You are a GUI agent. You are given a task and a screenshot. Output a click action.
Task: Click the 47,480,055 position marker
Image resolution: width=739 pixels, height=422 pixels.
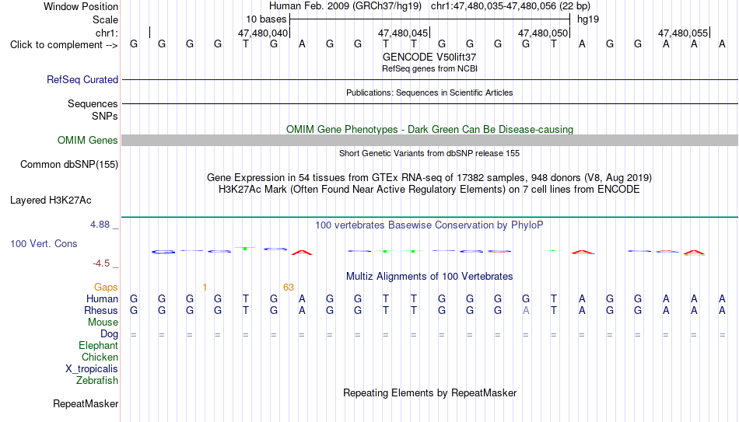click(683, 33)
